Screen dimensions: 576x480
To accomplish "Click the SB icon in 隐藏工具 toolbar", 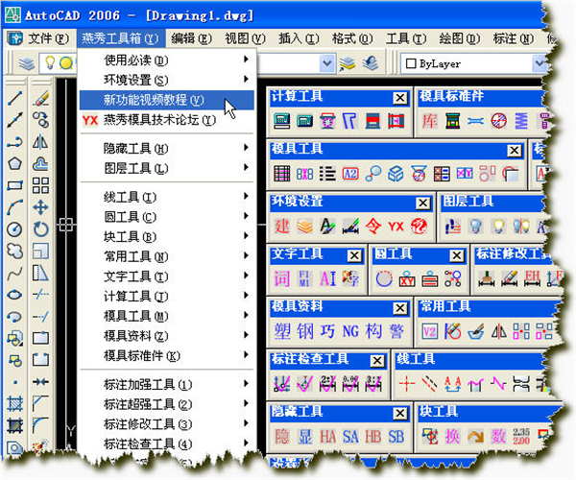I will [396, 436].
